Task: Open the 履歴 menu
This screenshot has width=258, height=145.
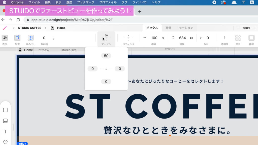Action: coord(69,2)
